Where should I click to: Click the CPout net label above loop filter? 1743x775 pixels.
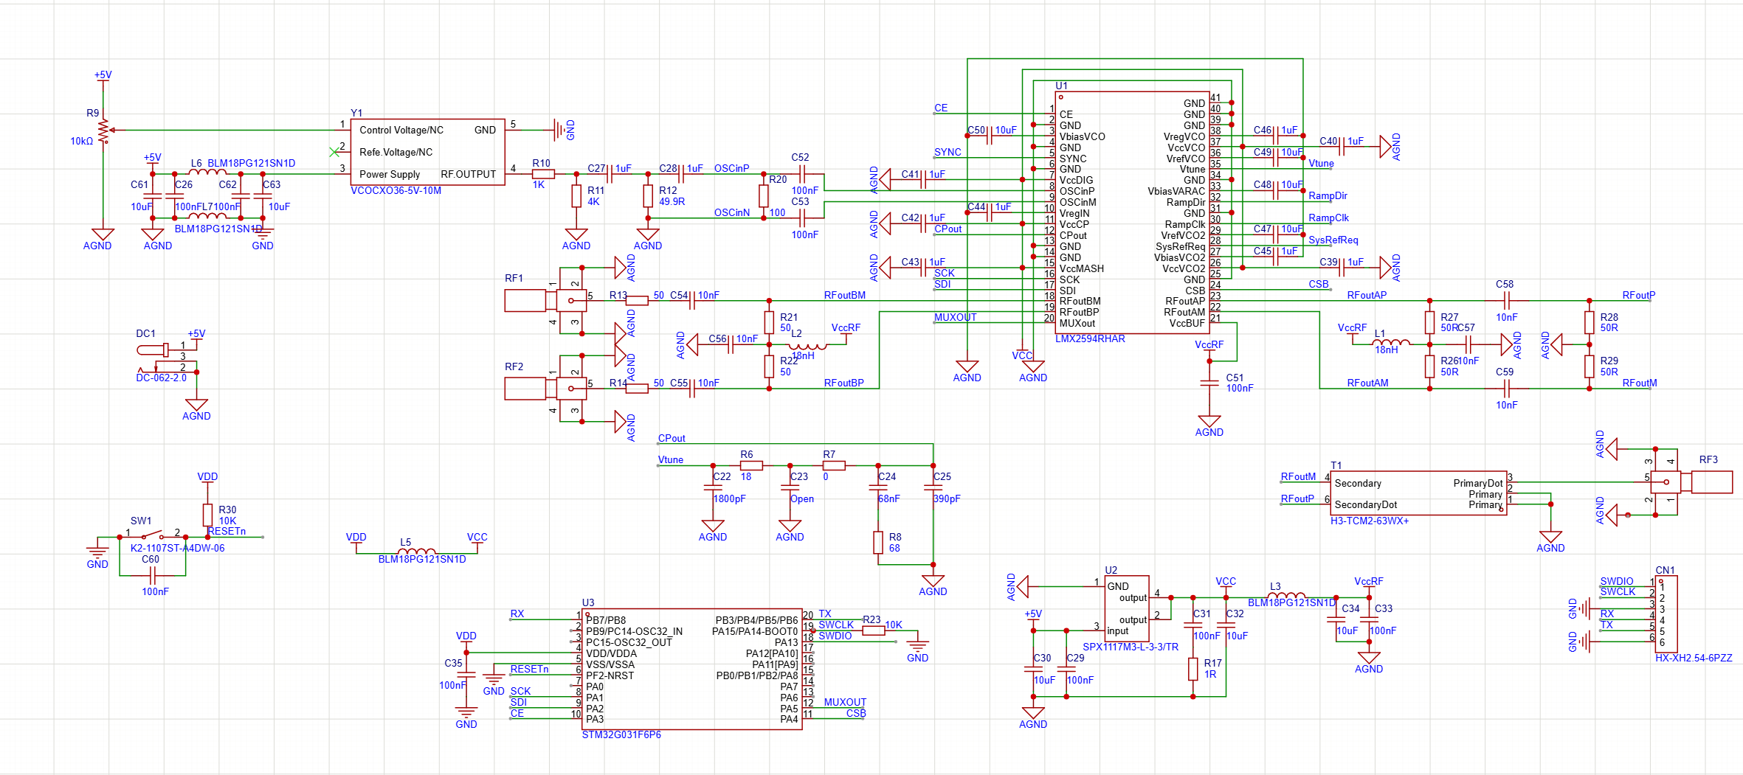point(672,438)
